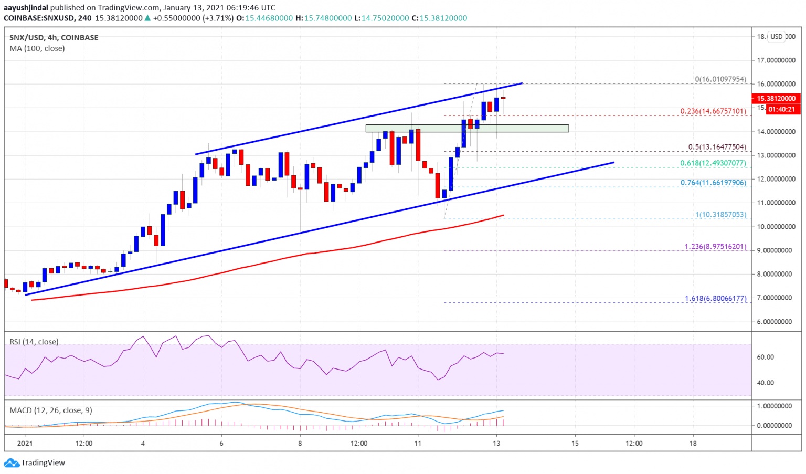This screenshot has height=474, width=806.
Task: Select the 0 Fibonacci label at 16.01097954
Action: pos(720,79)
